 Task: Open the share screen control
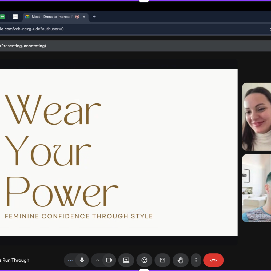[126, 260]
